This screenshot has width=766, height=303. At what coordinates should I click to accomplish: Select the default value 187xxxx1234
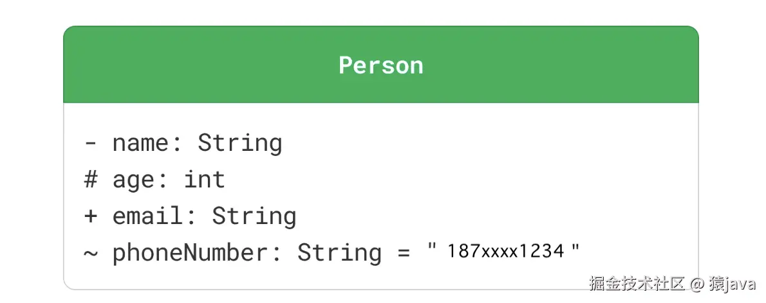(x=506, y=251)
